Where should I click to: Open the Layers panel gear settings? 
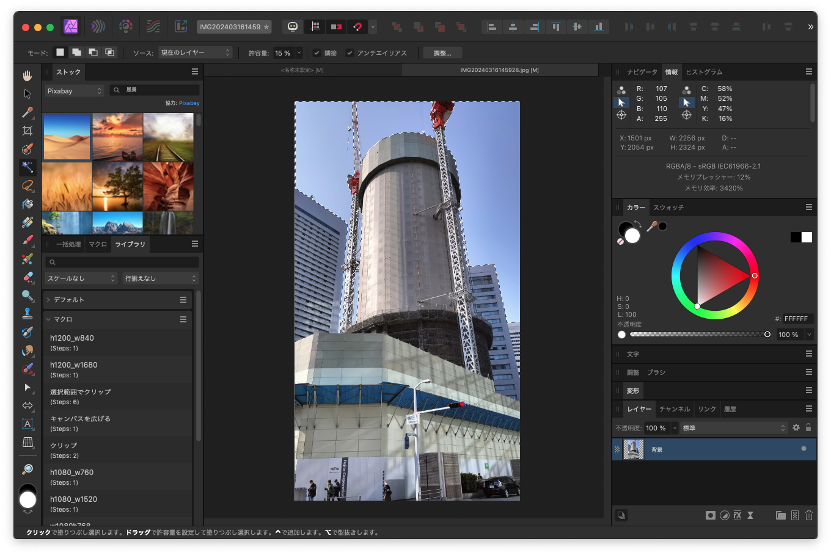click(x=796, y=428)
